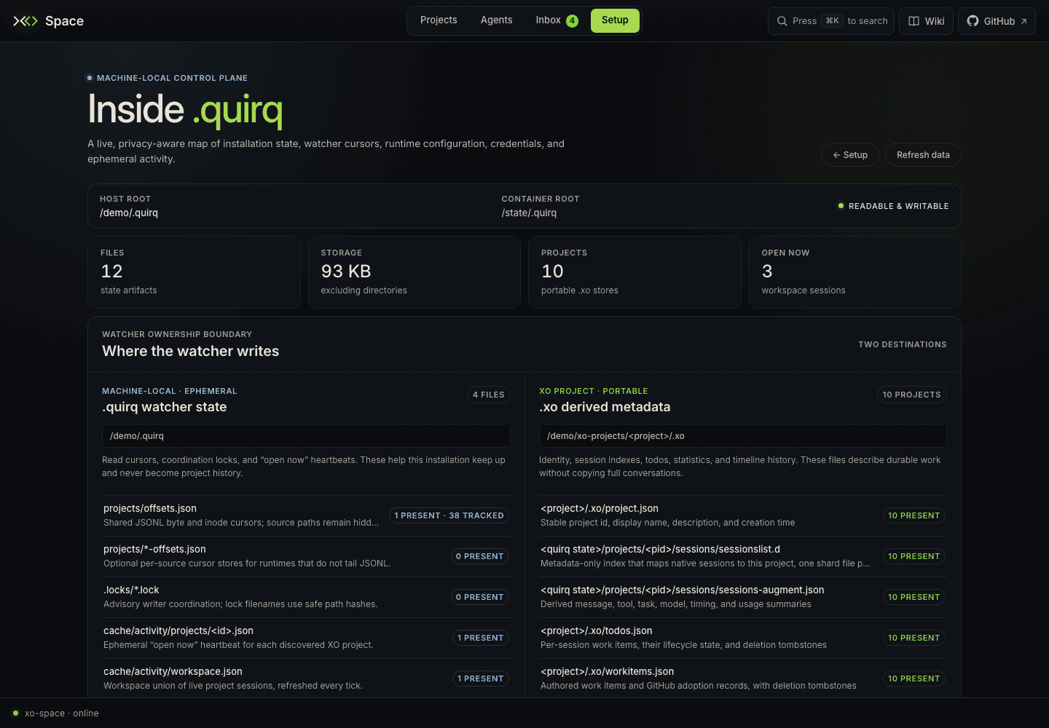
Task: Click the sessions/sessionslist.d row
Action: (743, 556)
